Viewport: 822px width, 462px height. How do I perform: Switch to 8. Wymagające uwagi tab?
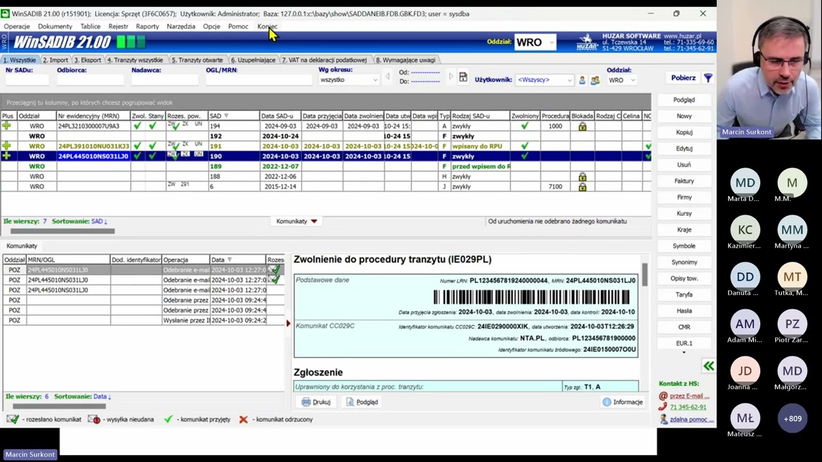(405, 60)
